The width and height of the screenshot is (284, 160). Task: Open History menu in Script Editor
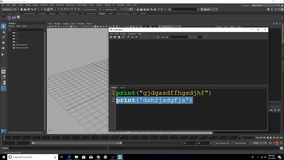point(123,34)
